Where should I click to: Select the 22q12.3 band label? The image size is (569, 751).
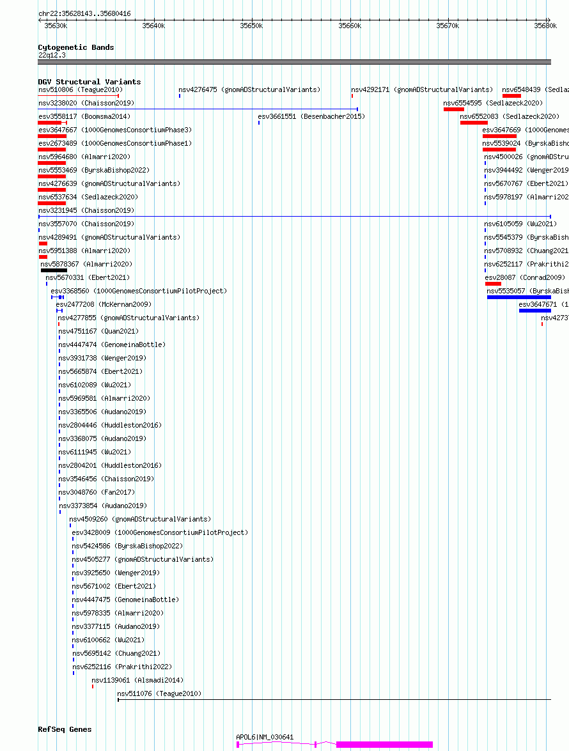(x=52, y=55)
